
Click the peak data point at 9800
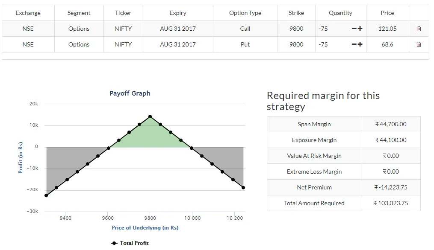coord(150,116)
